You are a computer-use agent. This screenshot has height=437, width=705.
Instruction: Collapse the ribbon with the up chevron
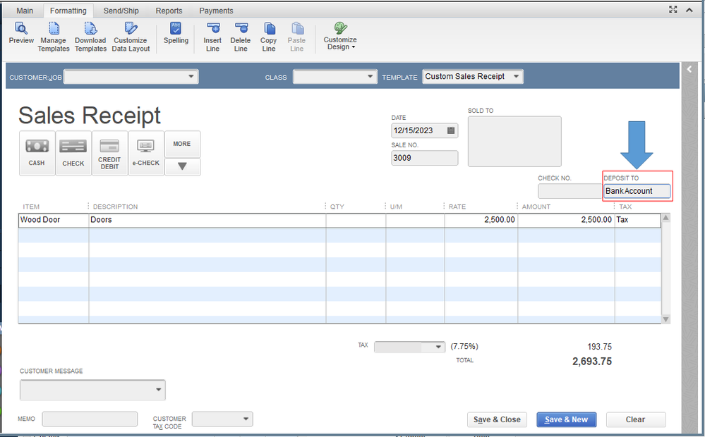(x=689, y=10)
